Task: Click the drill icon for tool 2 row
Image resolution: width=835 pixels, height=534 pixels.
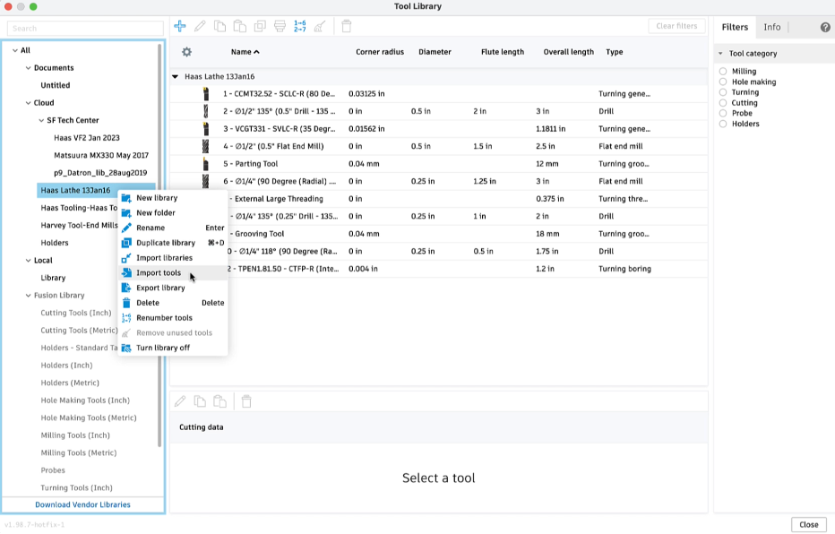Action: (x=205, y=111)
